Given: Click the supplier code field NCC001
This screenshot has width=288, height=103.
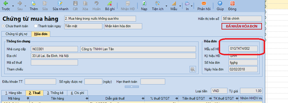Looking at the screenshot, I should (x=54, y=49).
